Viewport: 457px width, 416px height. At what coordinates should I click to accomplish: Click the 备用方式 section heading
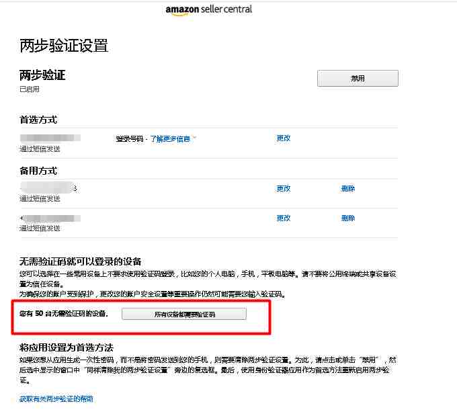[38, 171]
